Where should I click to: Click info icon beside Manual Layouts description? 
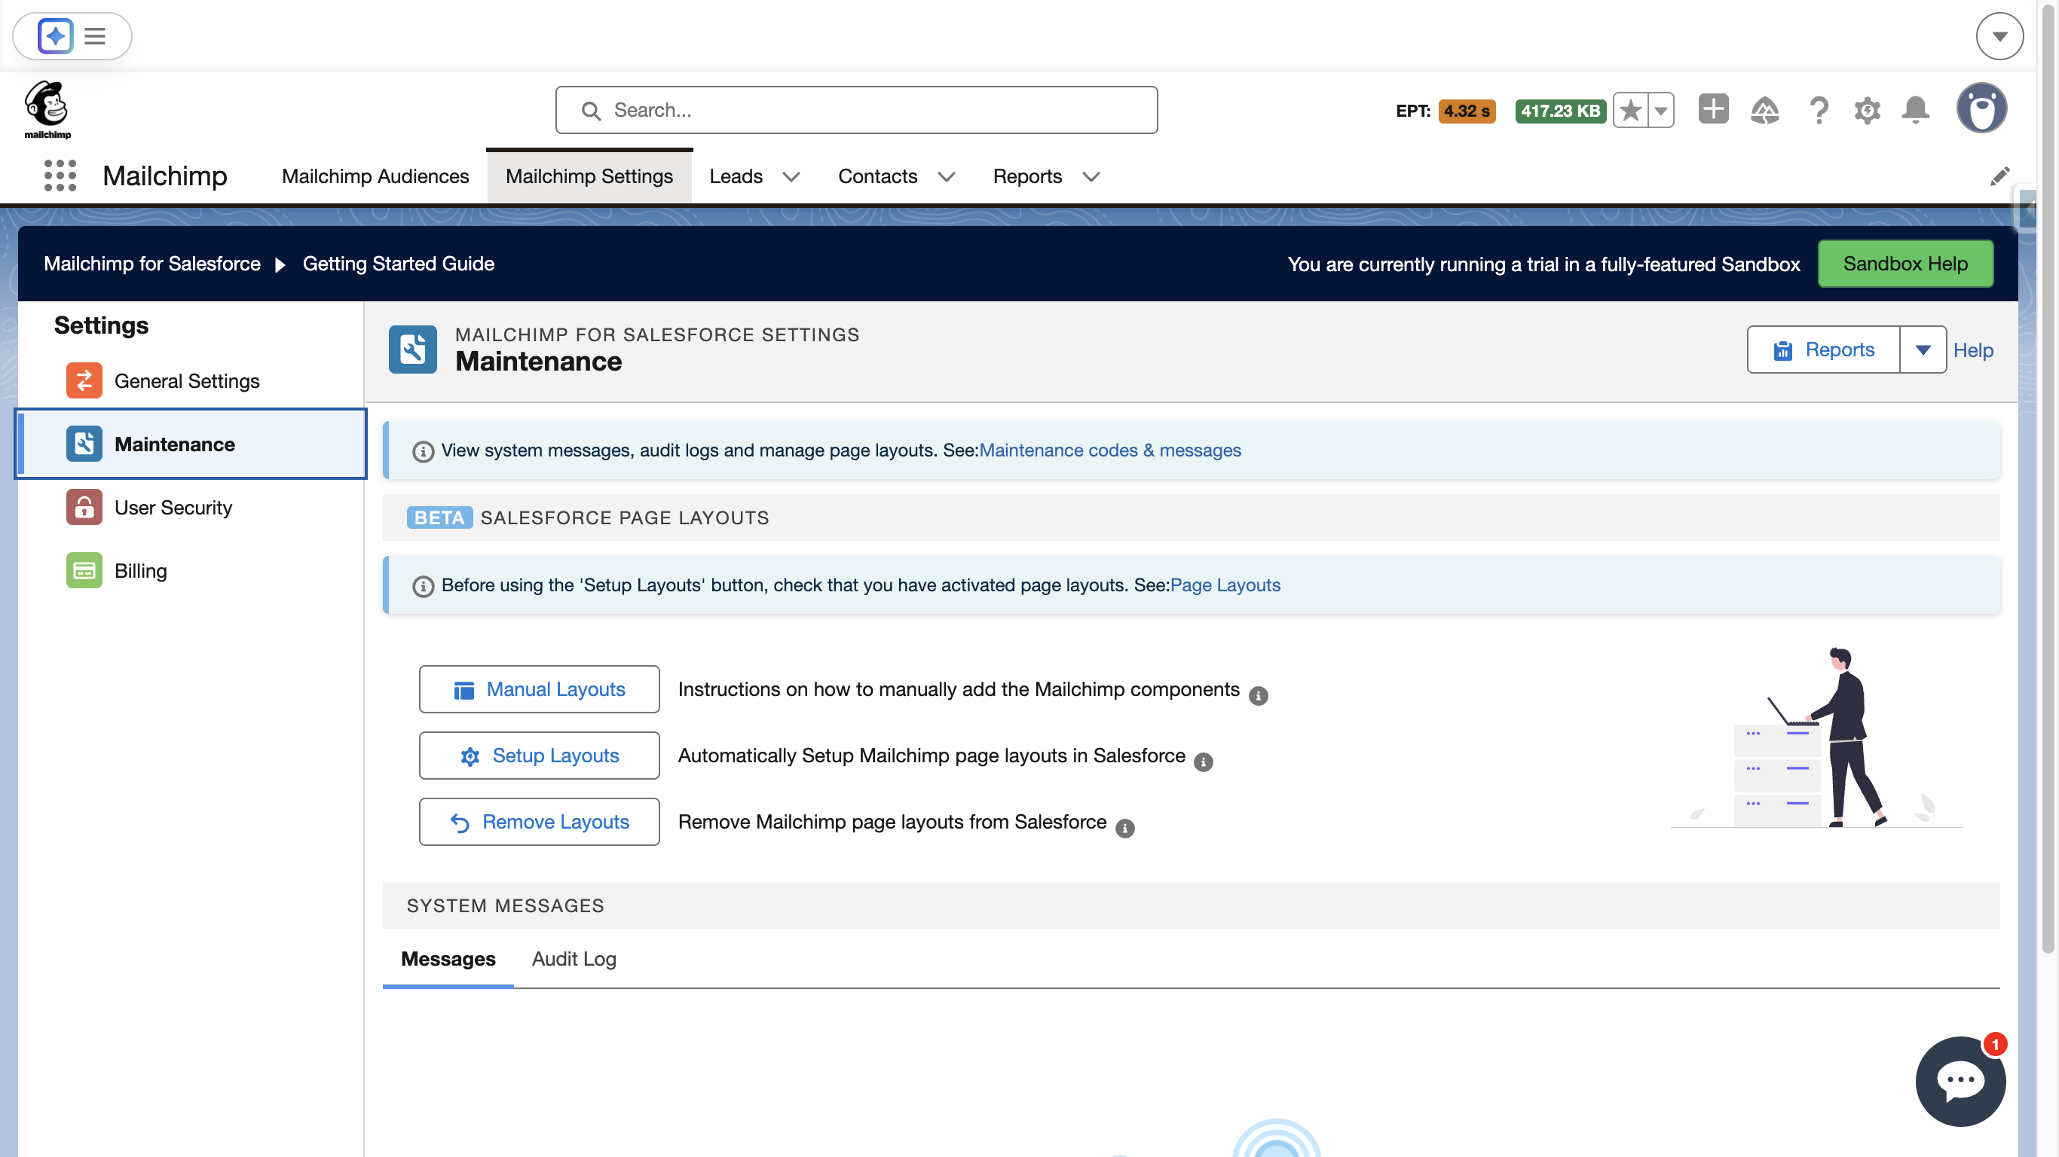[x=1258, y=696]
